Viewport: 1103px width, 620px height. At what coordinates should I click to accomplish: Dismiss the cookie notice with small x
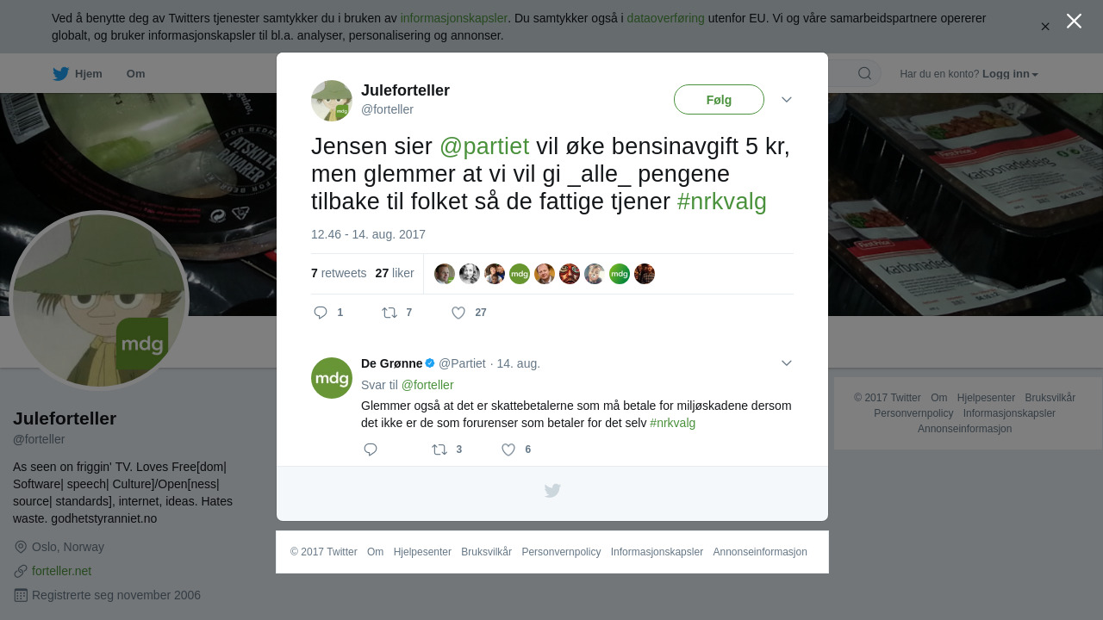(x=1045, y=27)
